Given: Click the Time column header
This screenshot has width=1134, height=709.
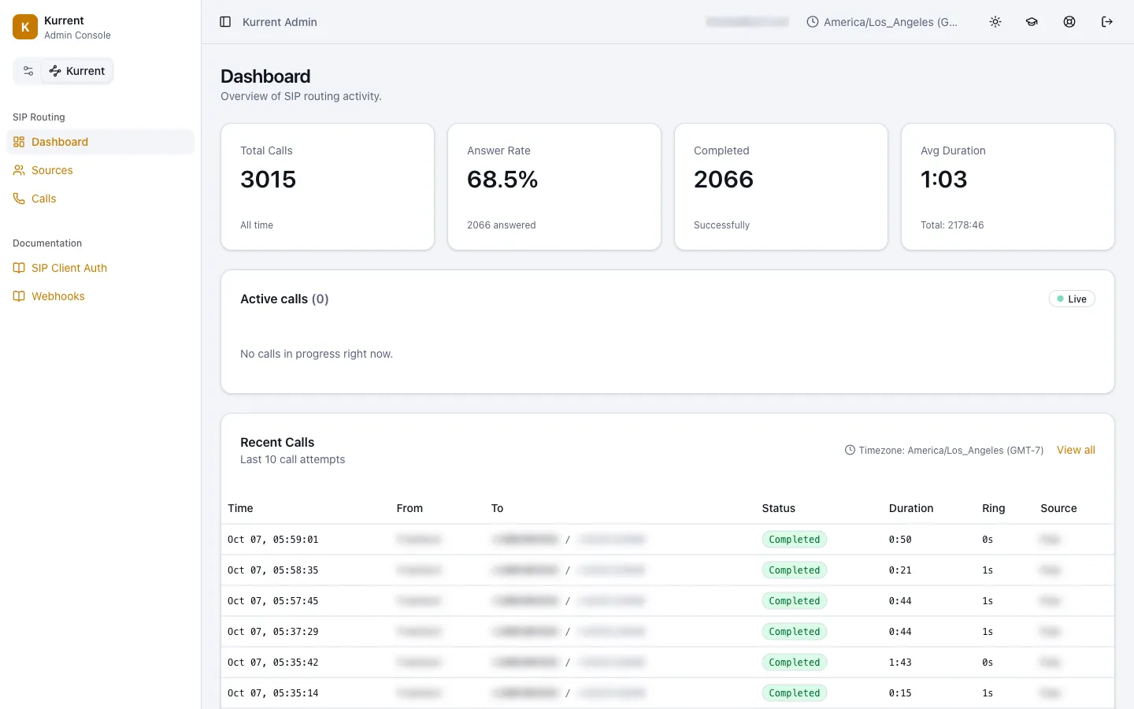Looking at the screenshot, I should (240, 508).
